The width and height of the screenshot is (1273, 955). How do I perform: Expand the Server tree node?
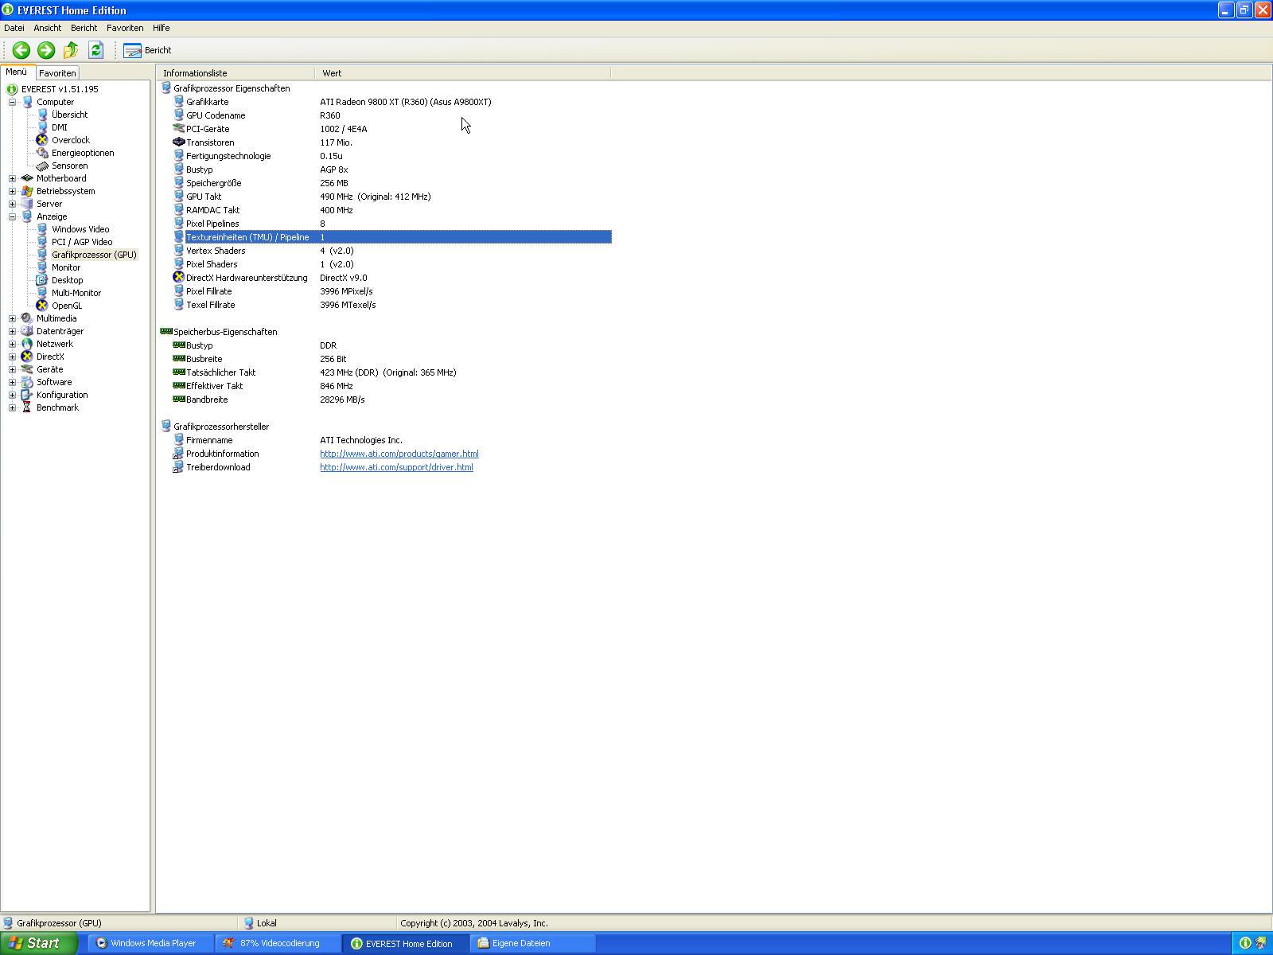tap(12, 204)
